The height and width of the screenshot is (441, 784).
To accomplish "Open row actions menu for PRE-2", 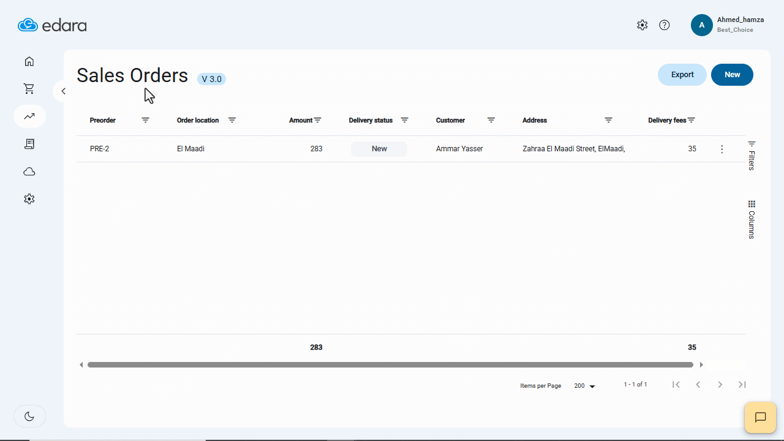I will 722,149.
